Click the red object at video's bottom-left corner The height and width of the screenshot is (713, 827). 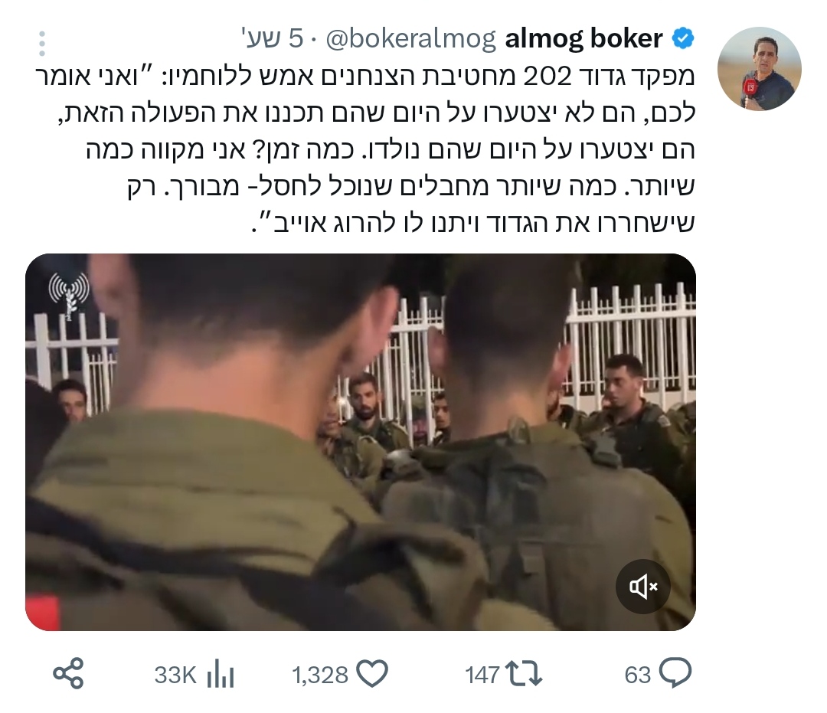tap(42, 613)
